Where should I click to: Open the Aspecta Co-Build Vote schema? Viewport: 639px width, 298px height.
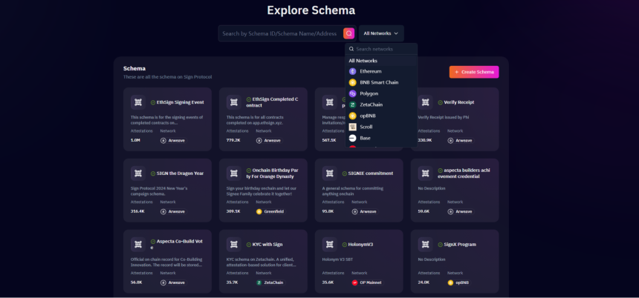[x=176, y=245]
